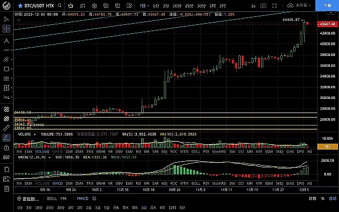This screenshot has height=212, width=339.
Task: Toggle the BOLL overlay indicator at bottom bar
Action: click(52, 198)
